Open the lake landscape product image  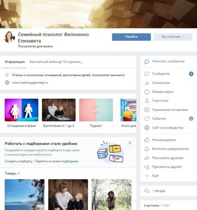click(25, 194)
